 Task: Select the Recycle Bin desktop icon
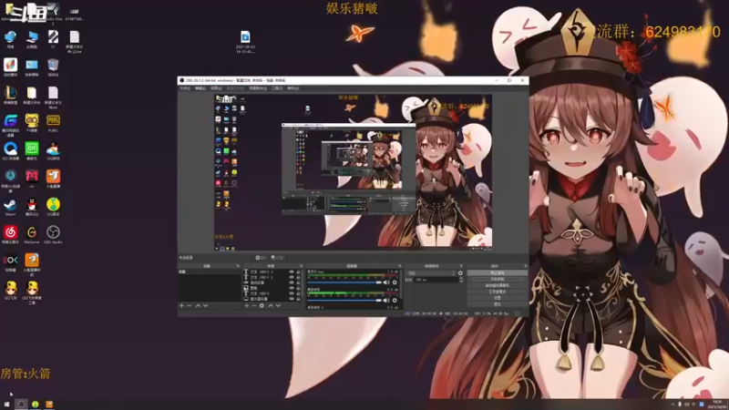click(x=53, y=67)
